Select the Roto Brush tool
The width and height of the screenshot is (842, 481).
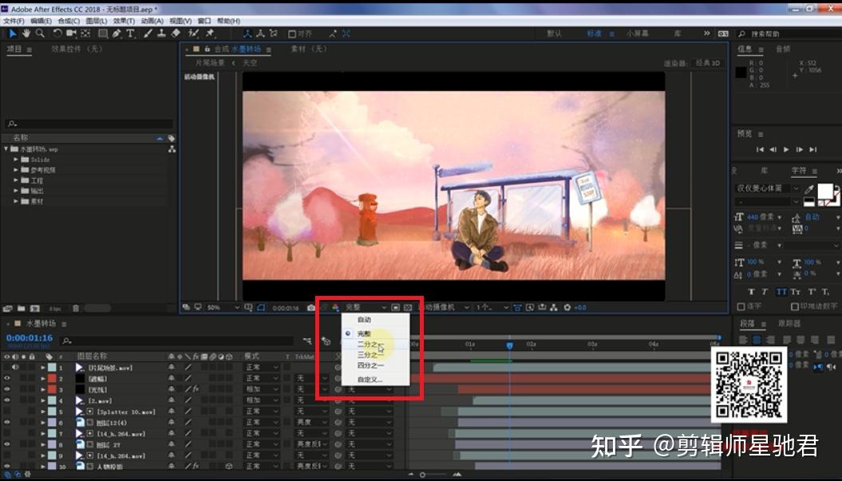click(x=193, y=34)
